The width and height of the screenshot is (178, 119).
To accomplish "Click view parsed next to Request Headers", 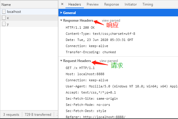I will click(109, 61).
